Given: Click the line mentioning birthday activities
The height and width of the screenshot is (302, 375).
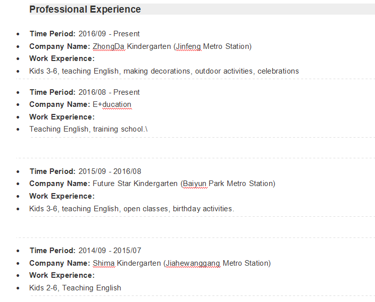Looking at the screenshot, I should tap(132, 209).
